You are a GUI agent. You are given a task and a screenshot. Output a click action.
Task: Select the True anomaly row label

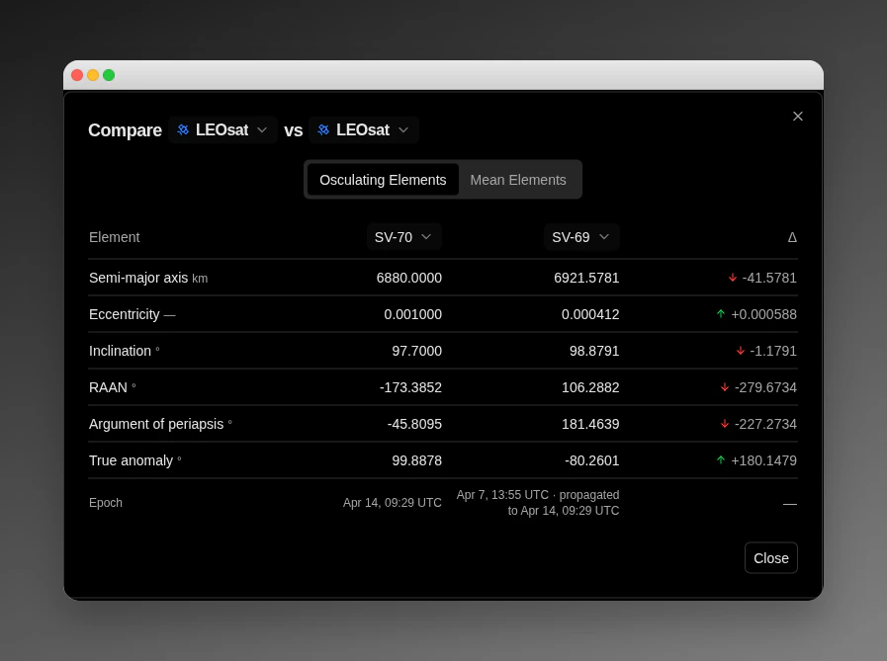click(x=131, y=460)
